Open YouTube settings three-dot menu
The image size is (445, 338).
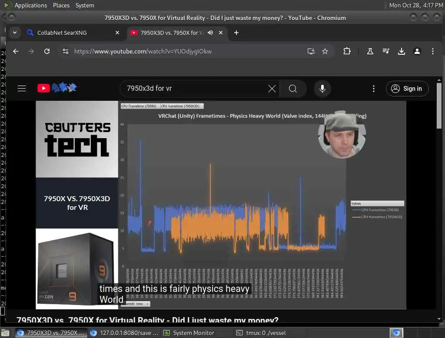point(373,89)
